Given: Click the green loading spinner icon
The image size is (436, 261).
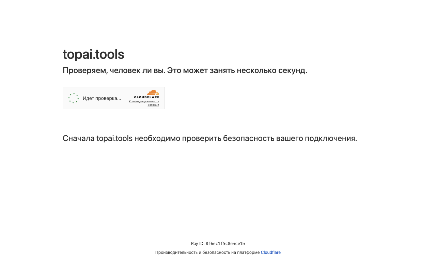Looking at the screenshot, I should (x=74, y=98).
